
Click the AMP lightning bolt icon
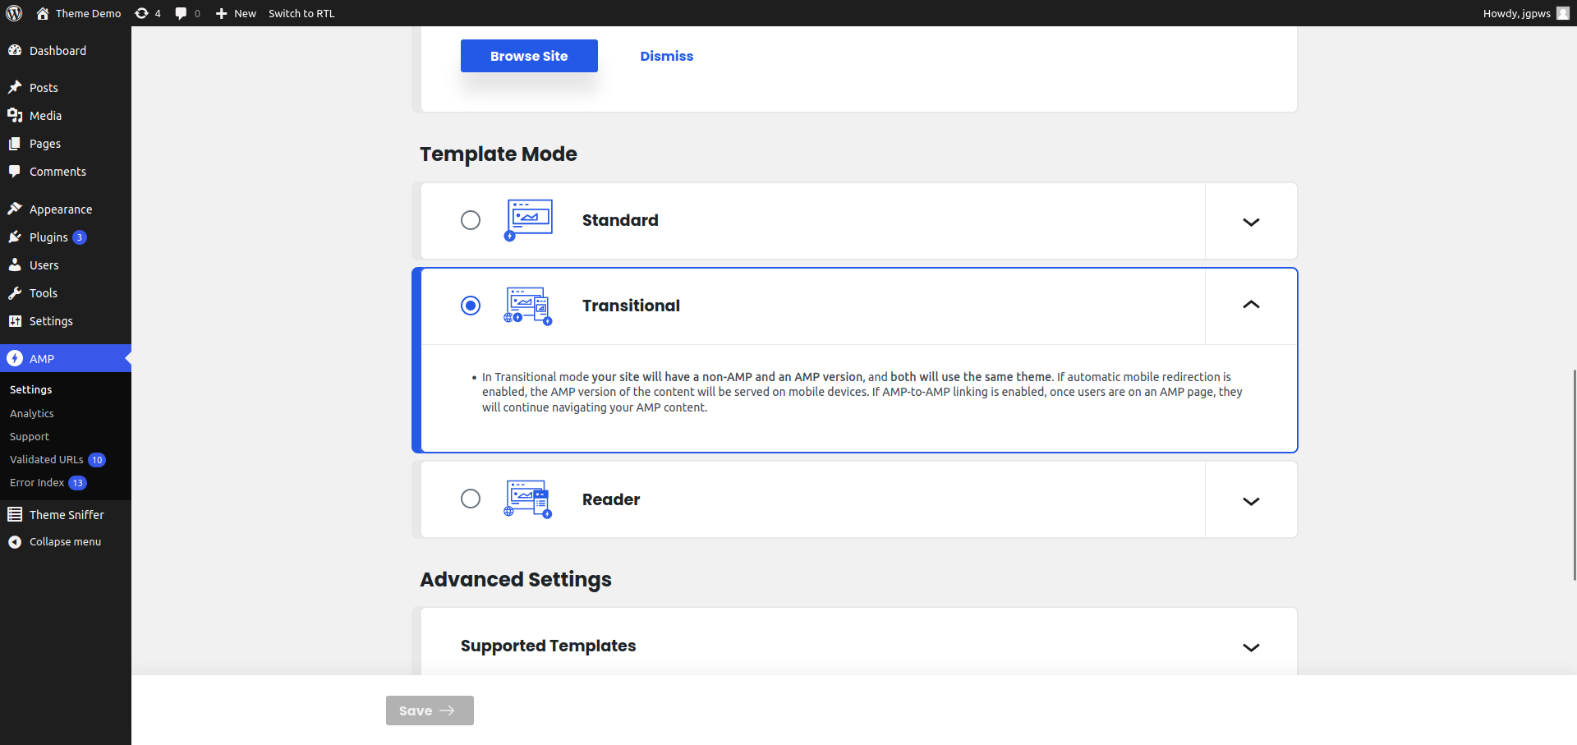(15, 358)
